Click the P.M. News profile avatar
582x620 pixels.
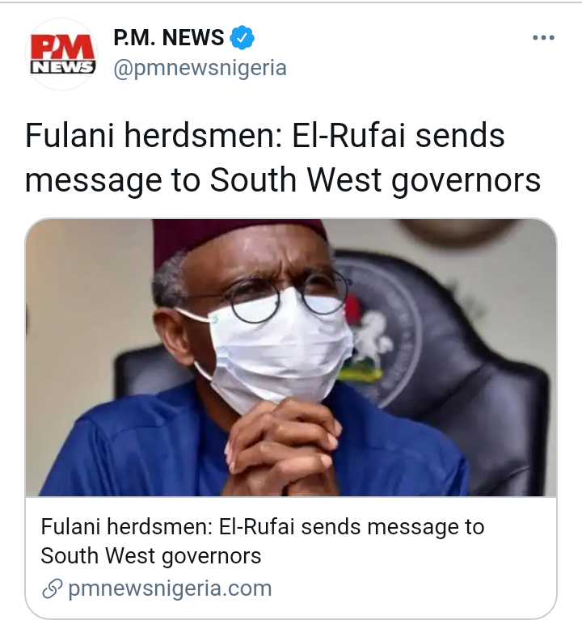click(61, 54)
